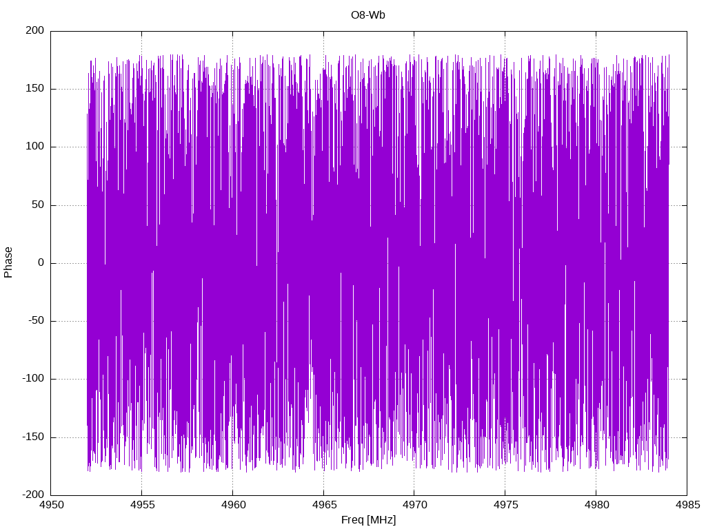Select the y-axis value 100
This screenshot has height=529, width=706.
[x=35, y=146]
